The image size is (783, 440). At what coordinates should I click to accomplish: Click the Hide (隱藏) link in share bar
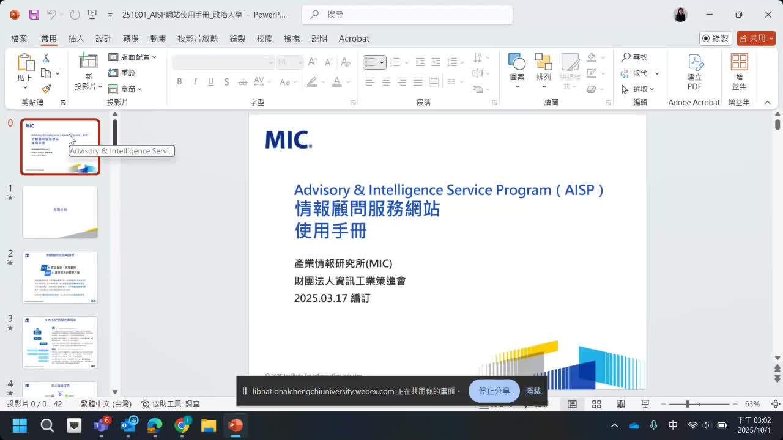(x=533, y=391)
